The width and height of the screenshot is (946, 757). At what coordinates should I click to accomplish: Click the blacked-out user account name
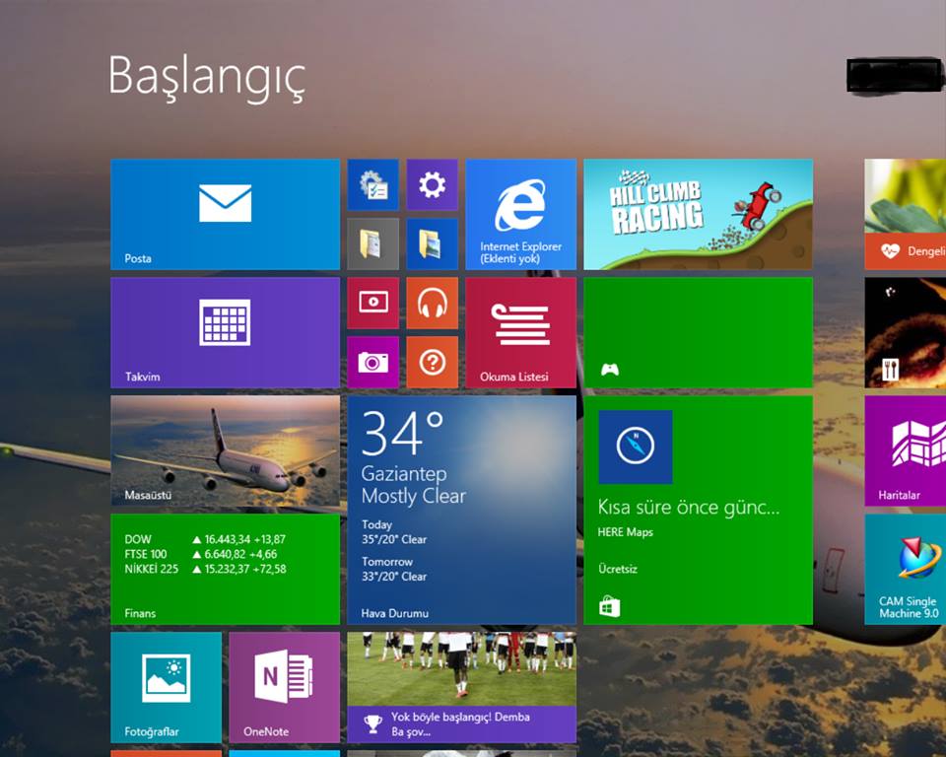coord(896,76)
